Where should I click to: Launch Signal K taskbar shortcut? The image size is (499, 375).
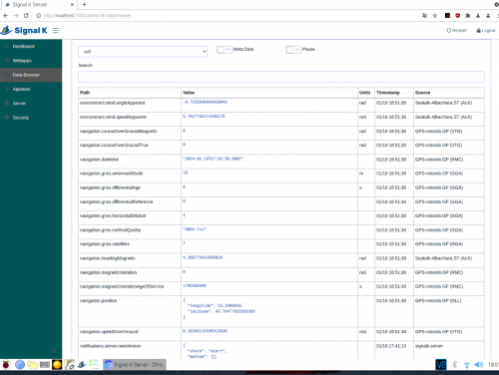[x=82, y=365]
